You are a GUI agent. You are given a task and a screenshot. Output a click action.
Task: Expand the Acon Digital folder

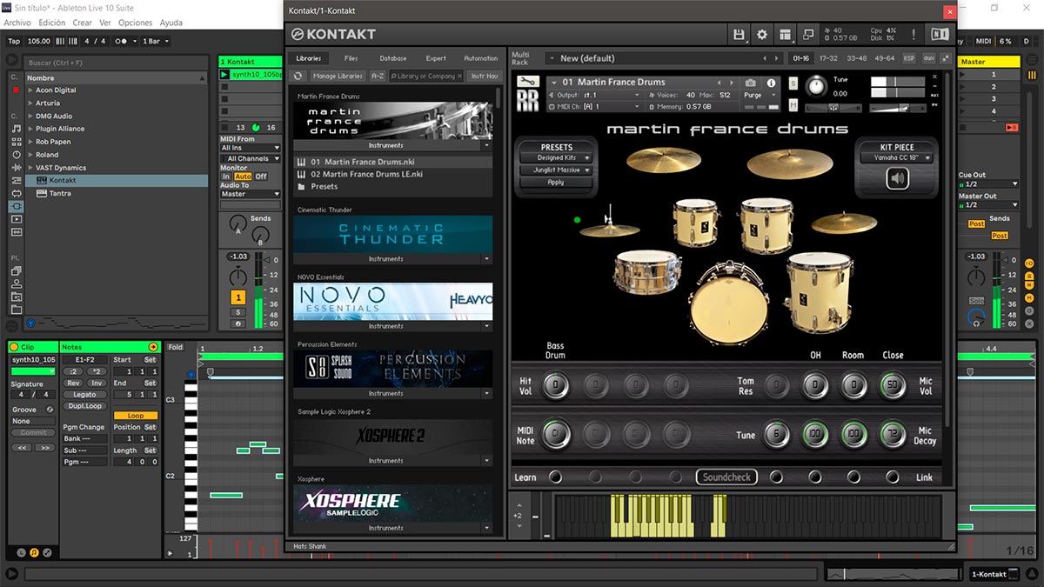pos(31,90)
